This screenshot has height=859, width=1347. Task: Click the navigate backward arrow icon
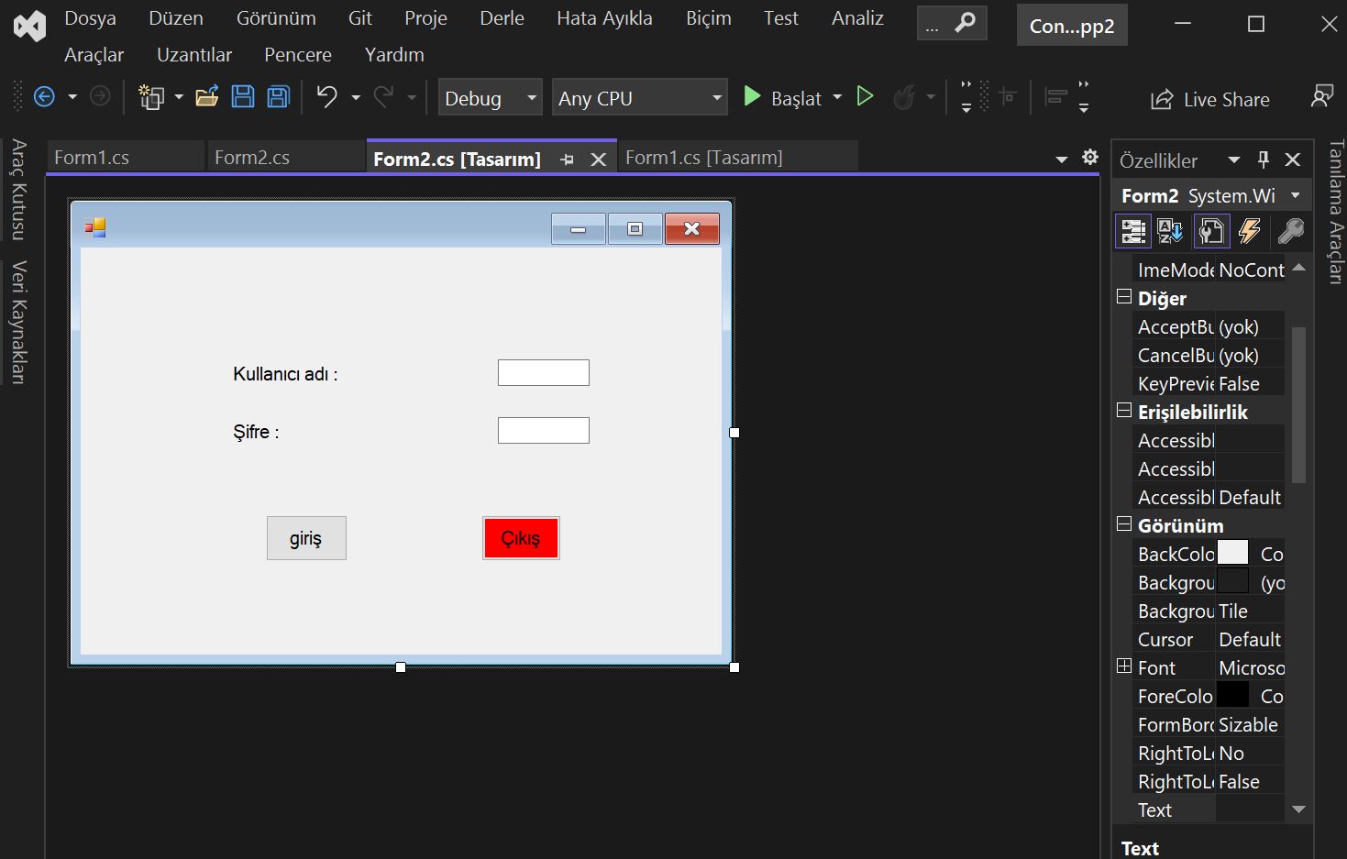click(44, 96)
